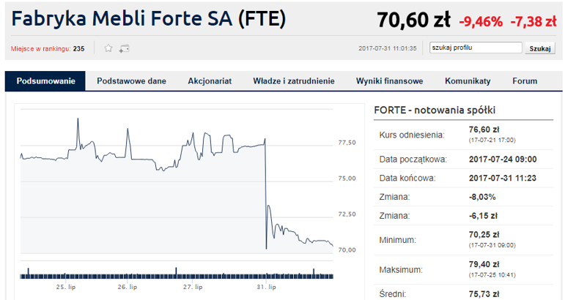Click the favorite star icon
Image resolution: width=576 pixels, height=300 pixels.
click(x=108, y=49)
